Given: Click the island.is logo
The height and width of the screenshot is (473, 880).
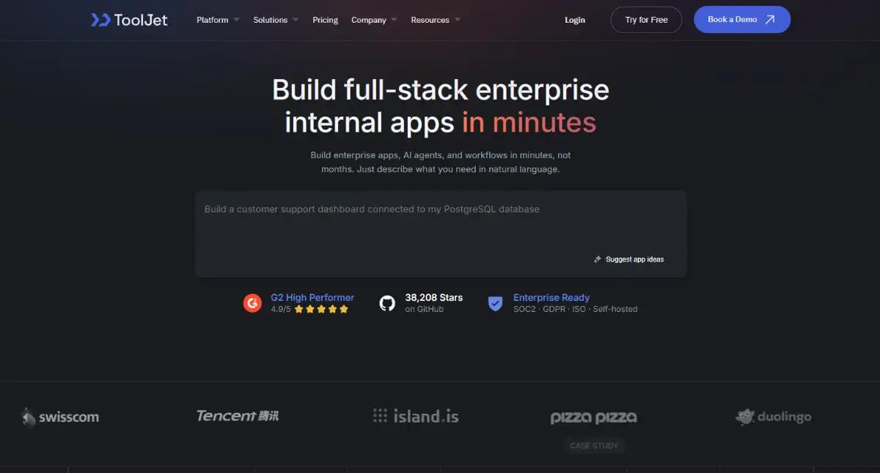Looking at the screenshot, I should click(416, 417).
